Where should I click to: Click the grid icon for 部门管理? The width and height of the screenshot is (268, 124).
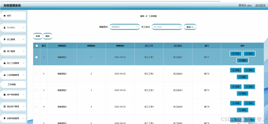[x=5, y=51]
